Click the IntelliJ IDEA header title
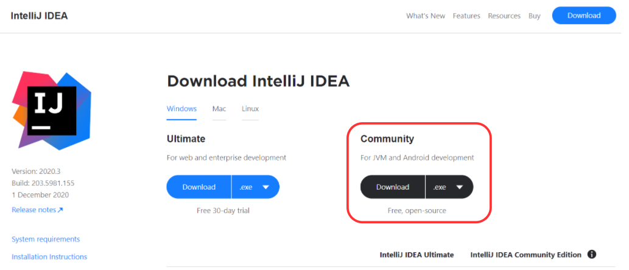 click(39, 16)
